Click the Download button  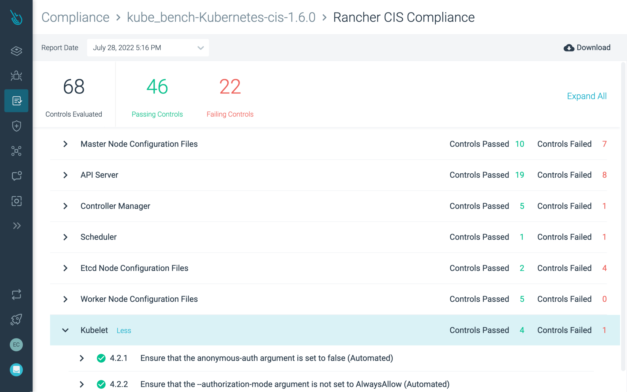587,47
